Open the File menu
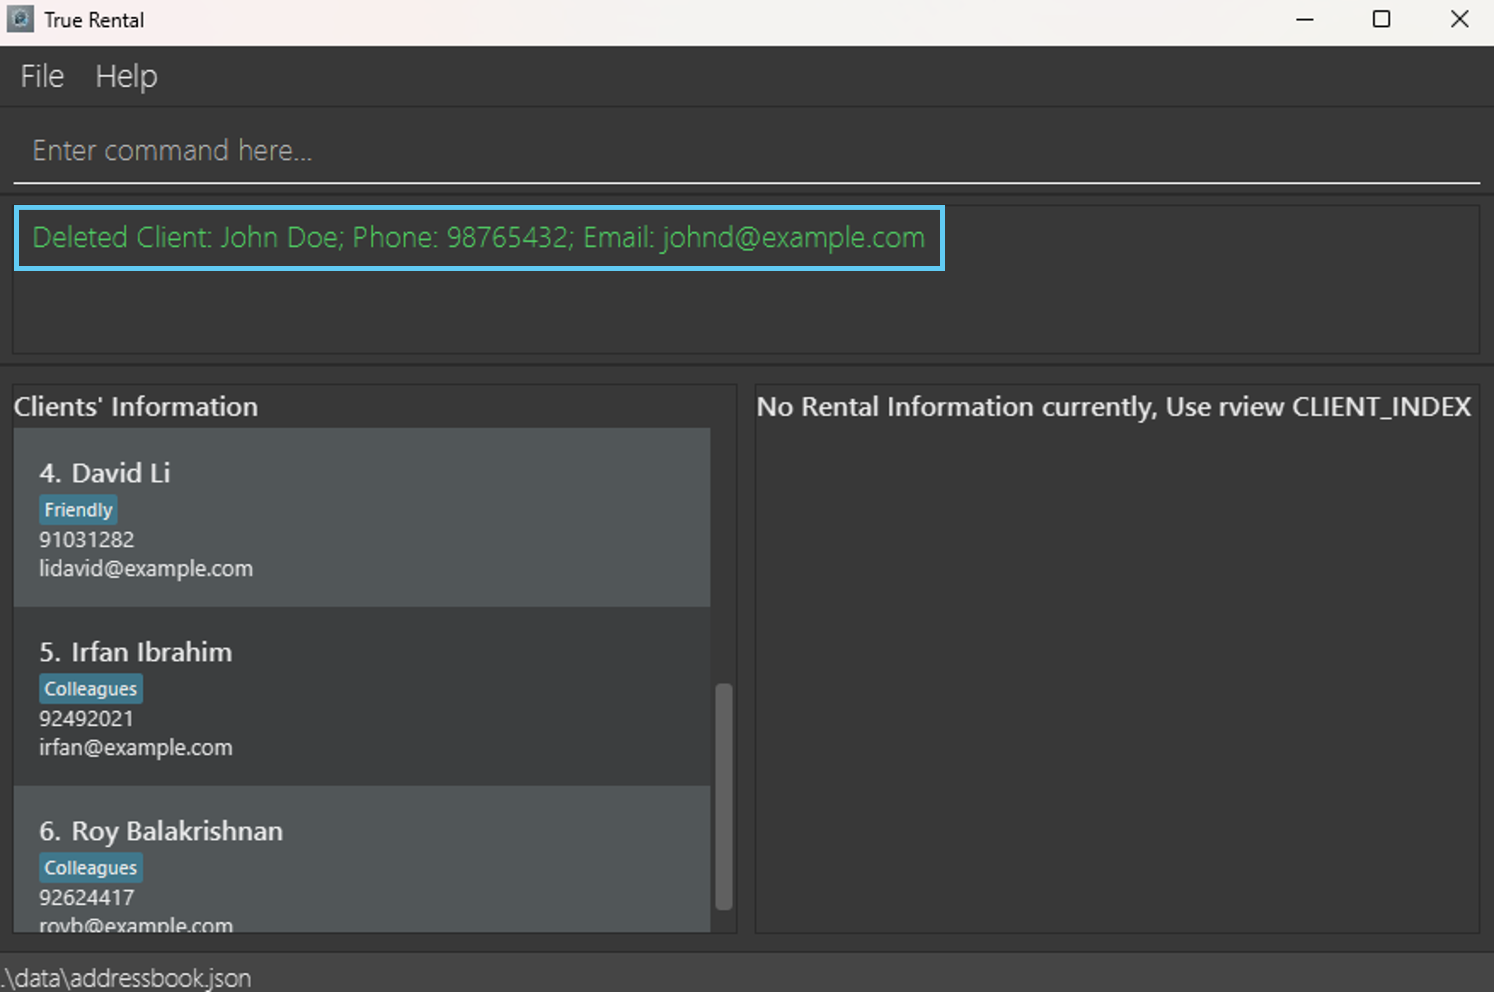Viewport: 1494px width, 992px height. point(42,76)
